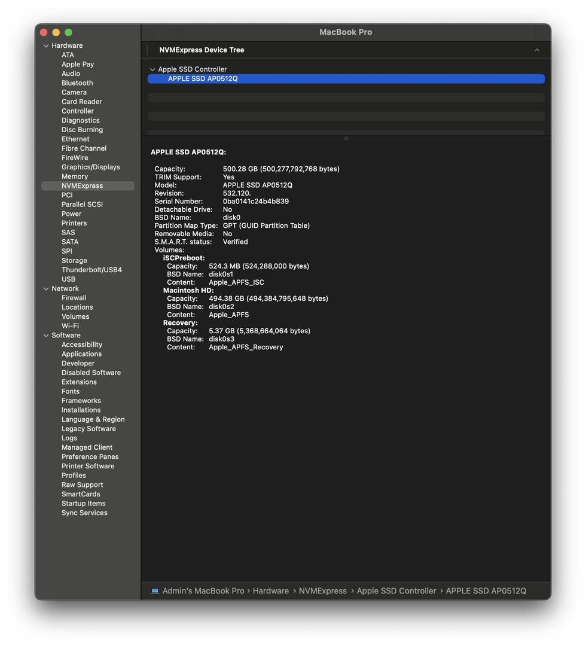The image size is (586, 646).
Task: Open Preference Panes in the sidebar
Action: [x=90, y=457]
